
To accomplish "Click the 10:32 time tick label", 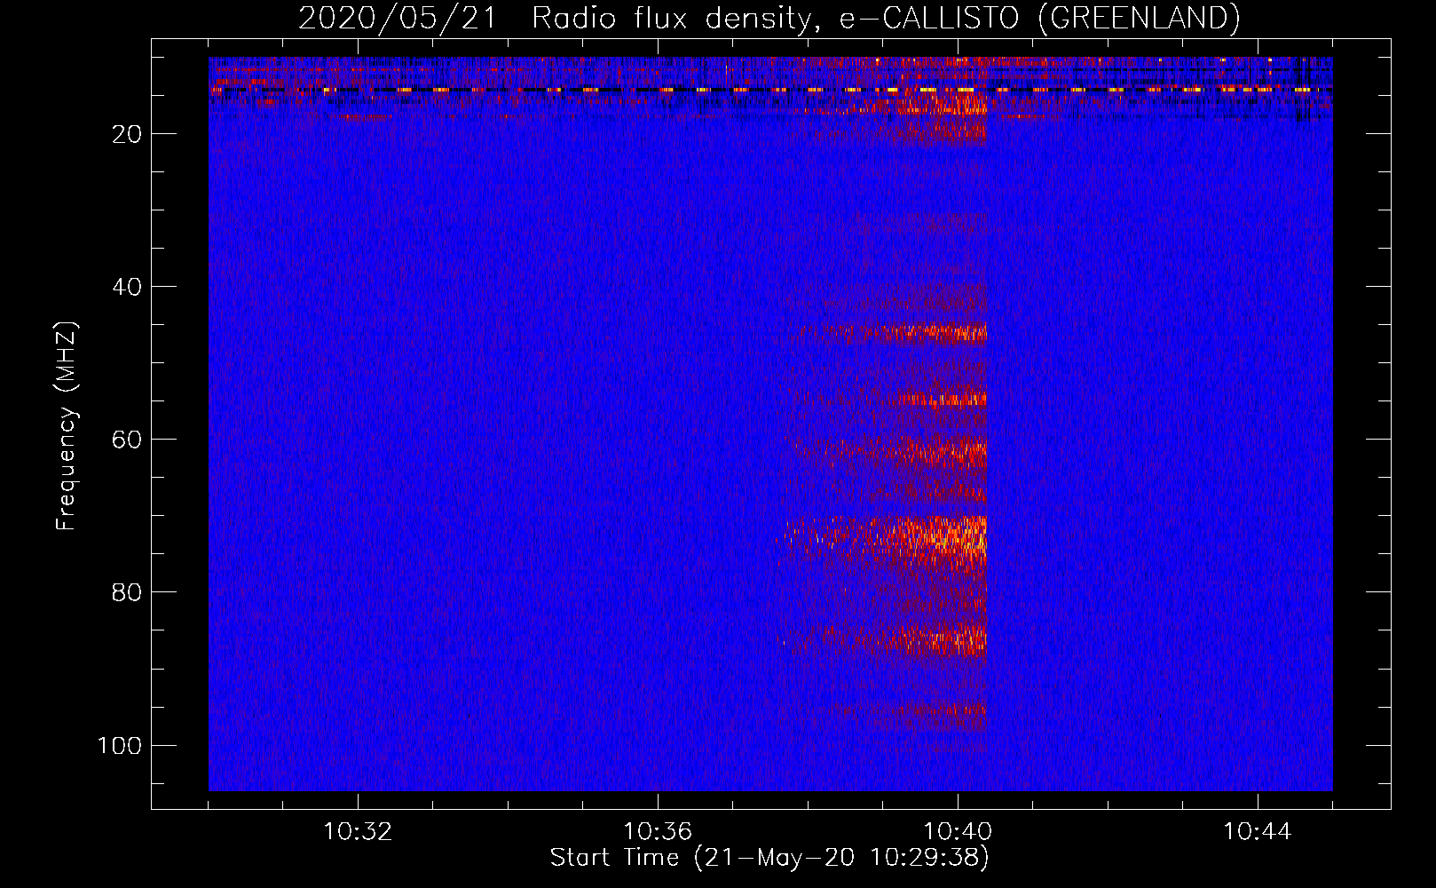I will click(x=358, y=832).
